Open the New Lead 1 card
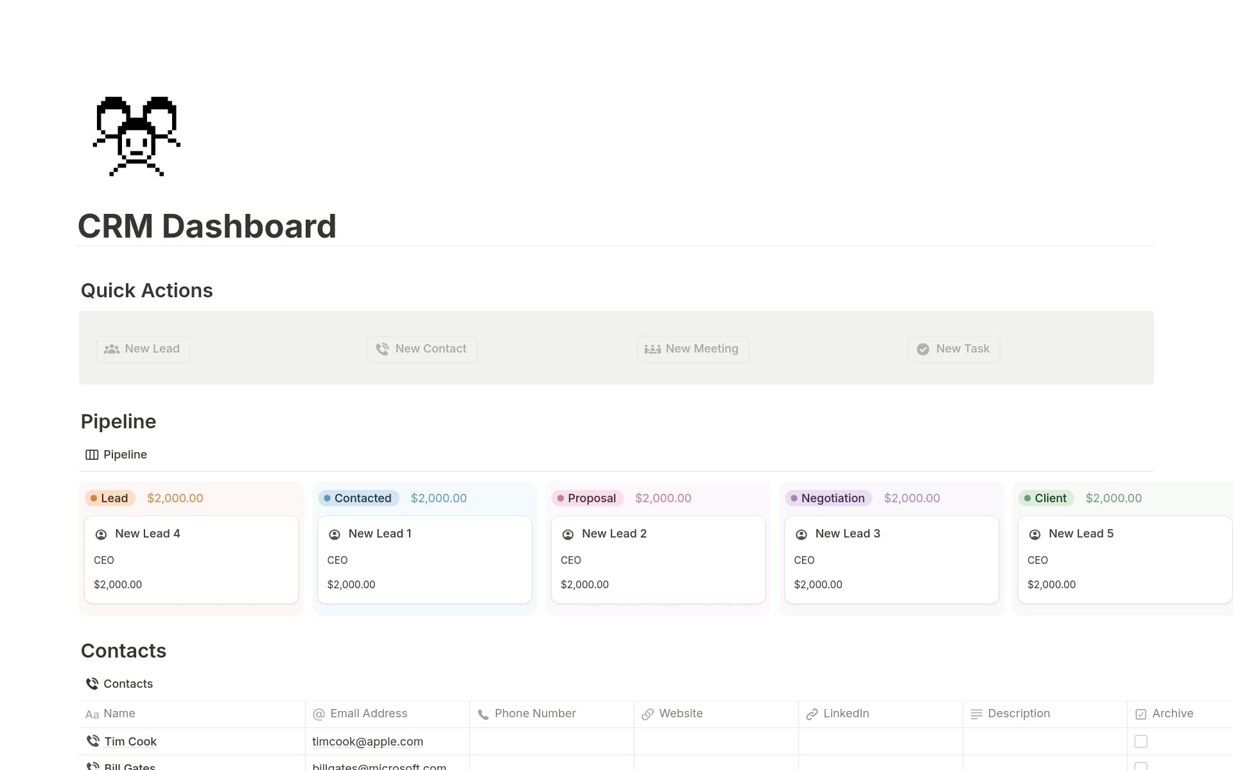1233x770 pixels. click(425, 559)
